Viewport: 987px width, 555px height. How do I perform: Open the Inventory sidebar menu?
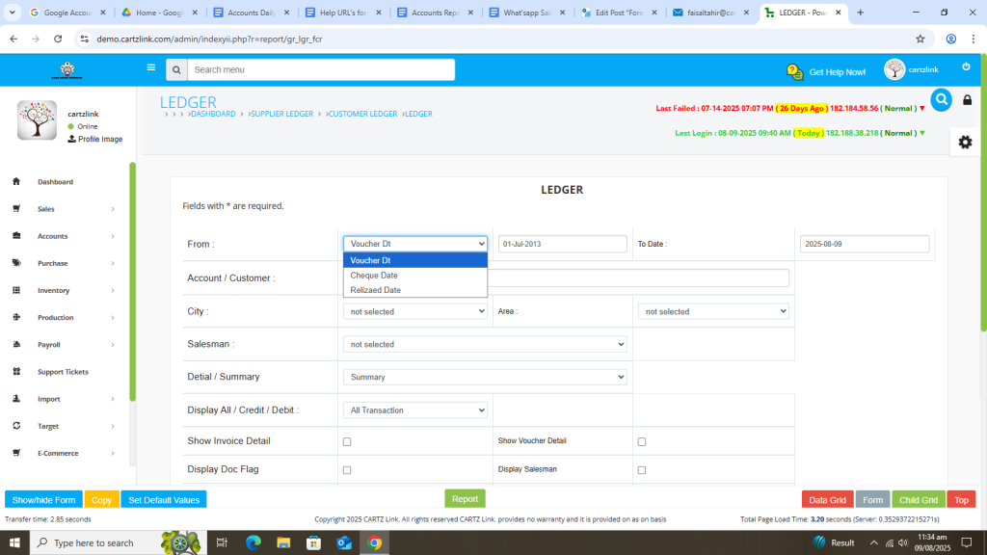[54, 290]
